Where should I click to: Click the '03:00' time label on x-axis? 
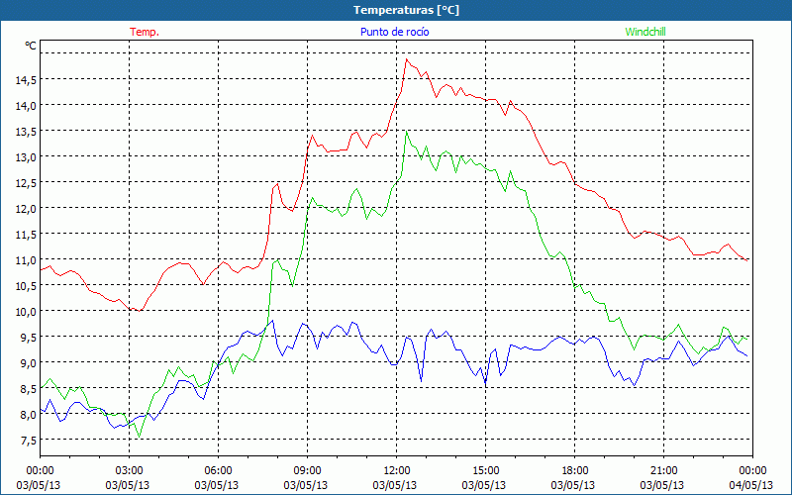point(129,470)
